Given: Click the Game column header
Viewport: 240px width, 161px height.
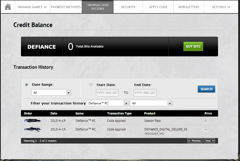Looking at the screenshot, I should click(x=79, y=113).
